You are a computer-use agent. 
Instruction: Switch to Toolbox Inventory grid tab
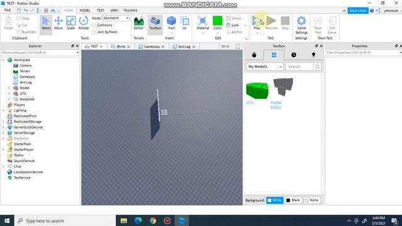pos(274,55)
